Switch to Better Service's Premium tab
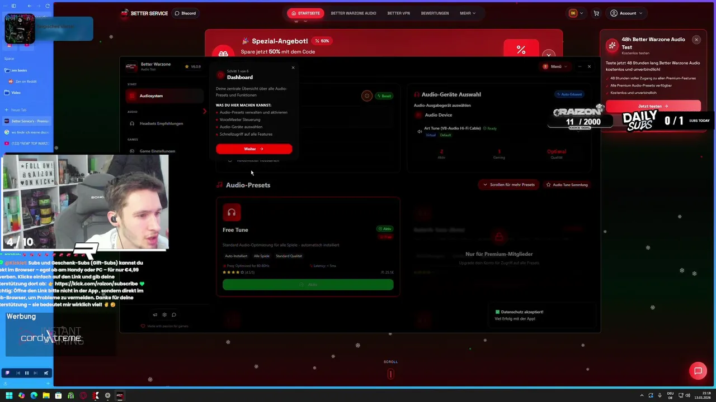Image resolution: width=716 pixels, height=402 pixels. tap(27, 121)
